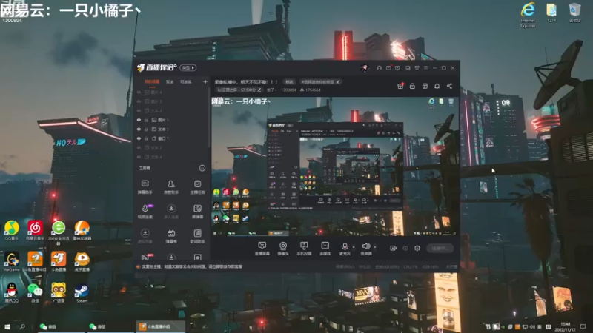
Task: Open the mode pill dropdown beside the logo
Action: pos(188,67)
